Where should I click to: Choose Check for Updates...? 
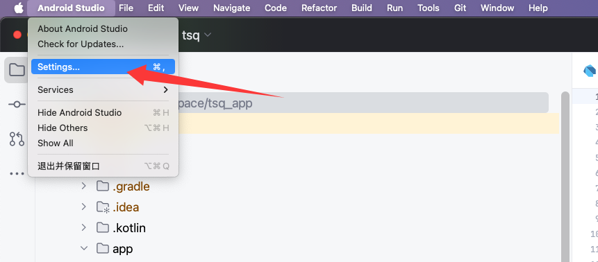pyautogui.click(x=103, y=44)
